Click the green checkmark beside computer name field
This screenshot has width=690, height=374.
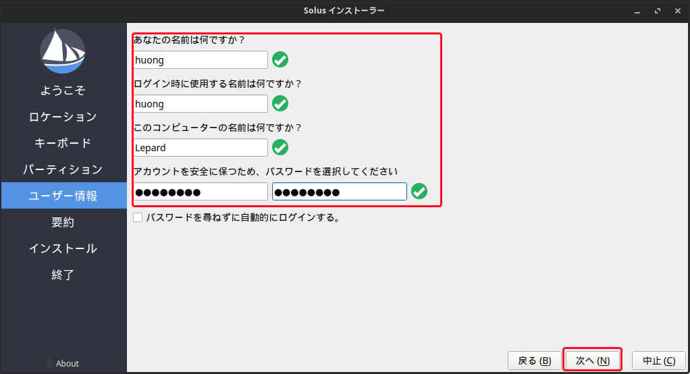click(x=280, y=148)
